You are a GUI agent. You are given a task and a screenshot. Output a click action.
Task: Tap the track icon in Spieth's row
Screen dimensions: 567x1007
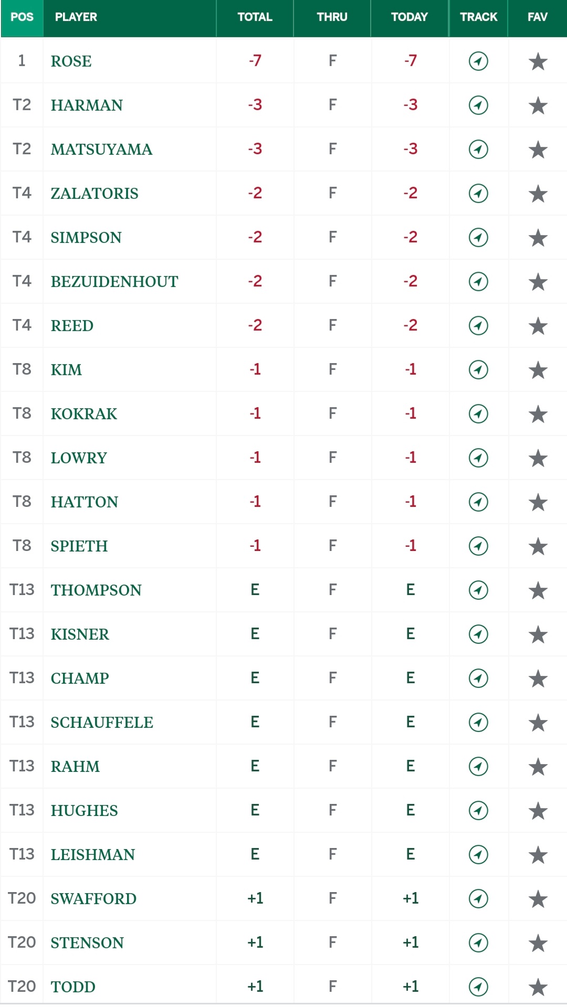[478, 546]
